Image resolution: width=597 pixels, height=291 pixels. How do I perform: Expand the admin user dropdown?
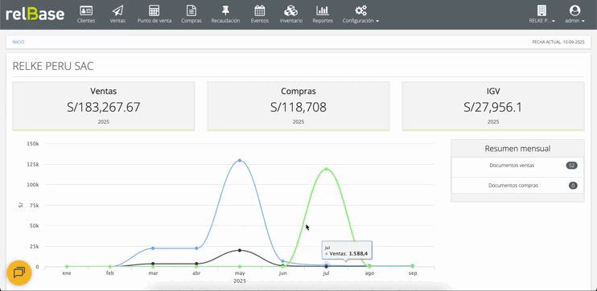click(x=574, y=21)
